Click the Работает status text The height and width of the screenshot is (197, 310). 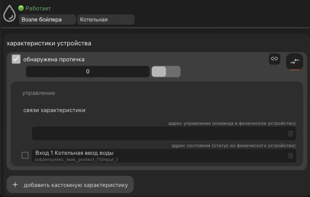pyautogui.click(x=38, y=8)
